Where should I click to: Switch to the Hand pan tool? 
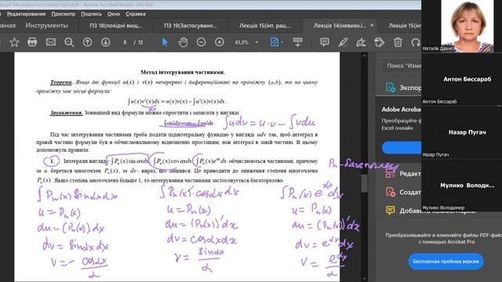pyautogui.click(x=183, y=42)
